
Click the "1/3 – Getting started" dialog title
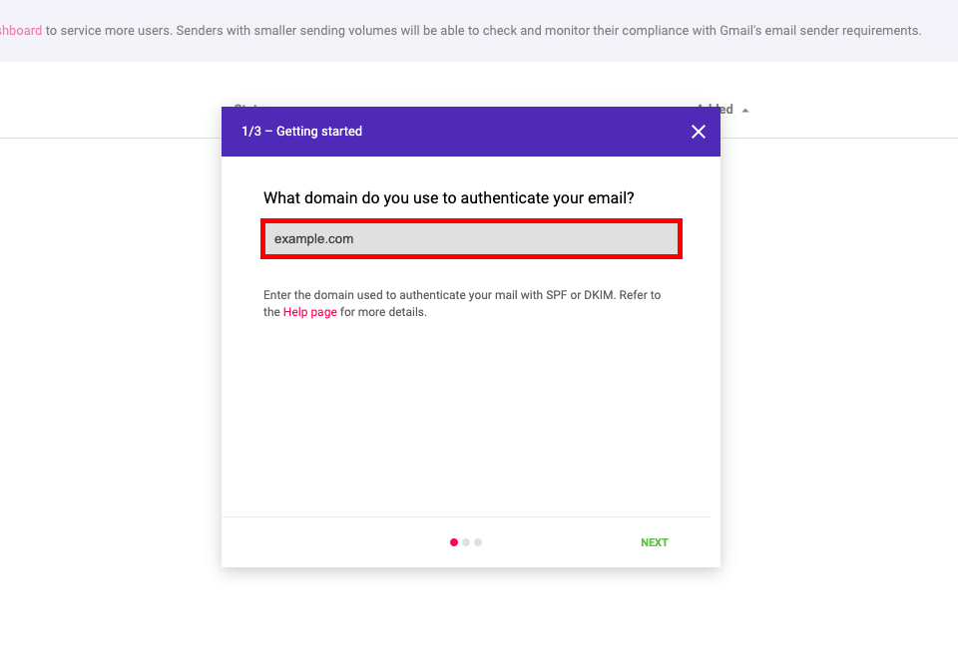click(301, 132)
